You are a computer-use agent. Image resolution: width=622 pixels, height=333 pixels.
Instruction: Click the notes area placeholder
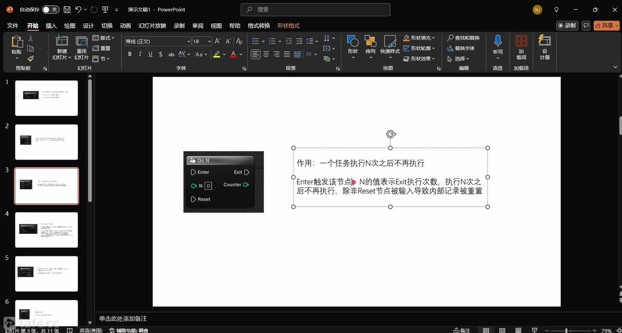coord(123,319)
